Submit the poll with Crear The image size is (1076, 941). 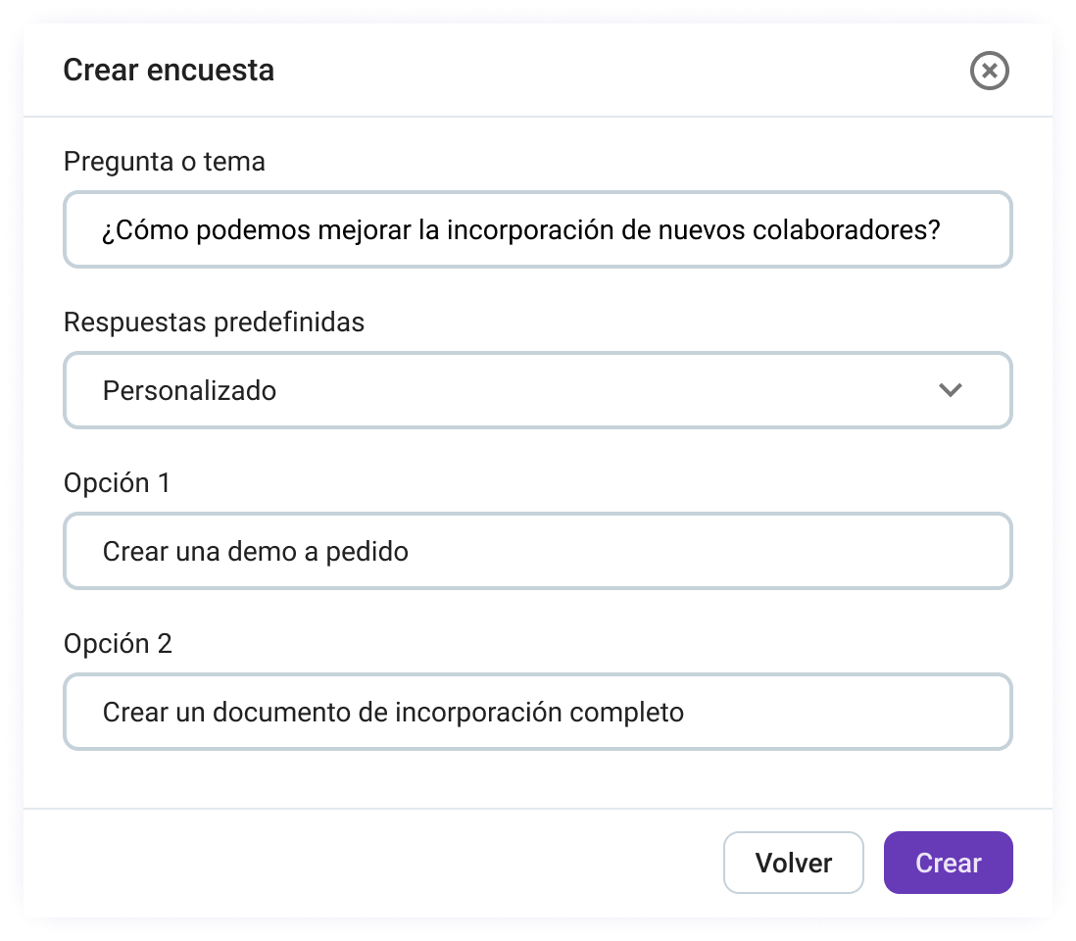coord(948,863)
